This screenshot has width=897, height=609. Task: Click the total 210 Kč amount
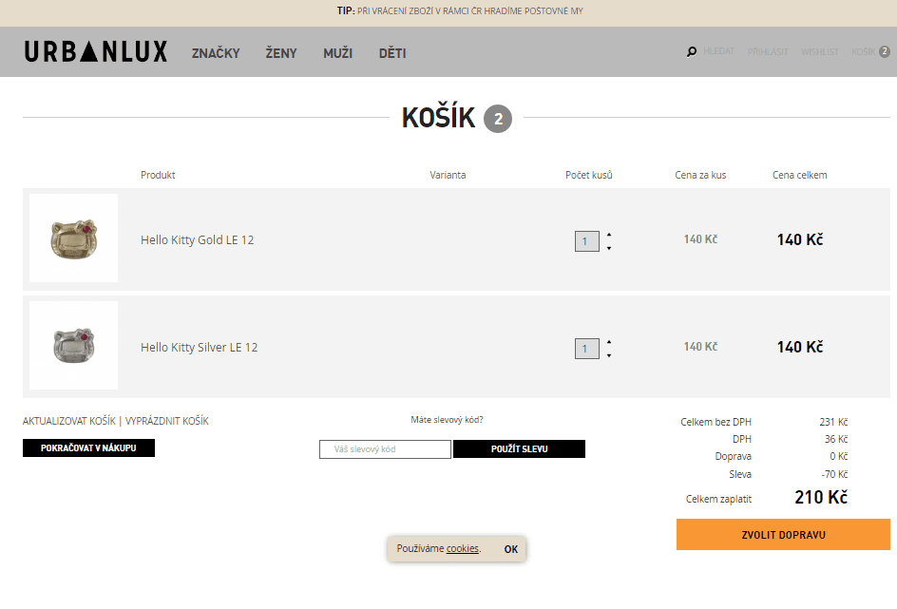pos(821,498)
